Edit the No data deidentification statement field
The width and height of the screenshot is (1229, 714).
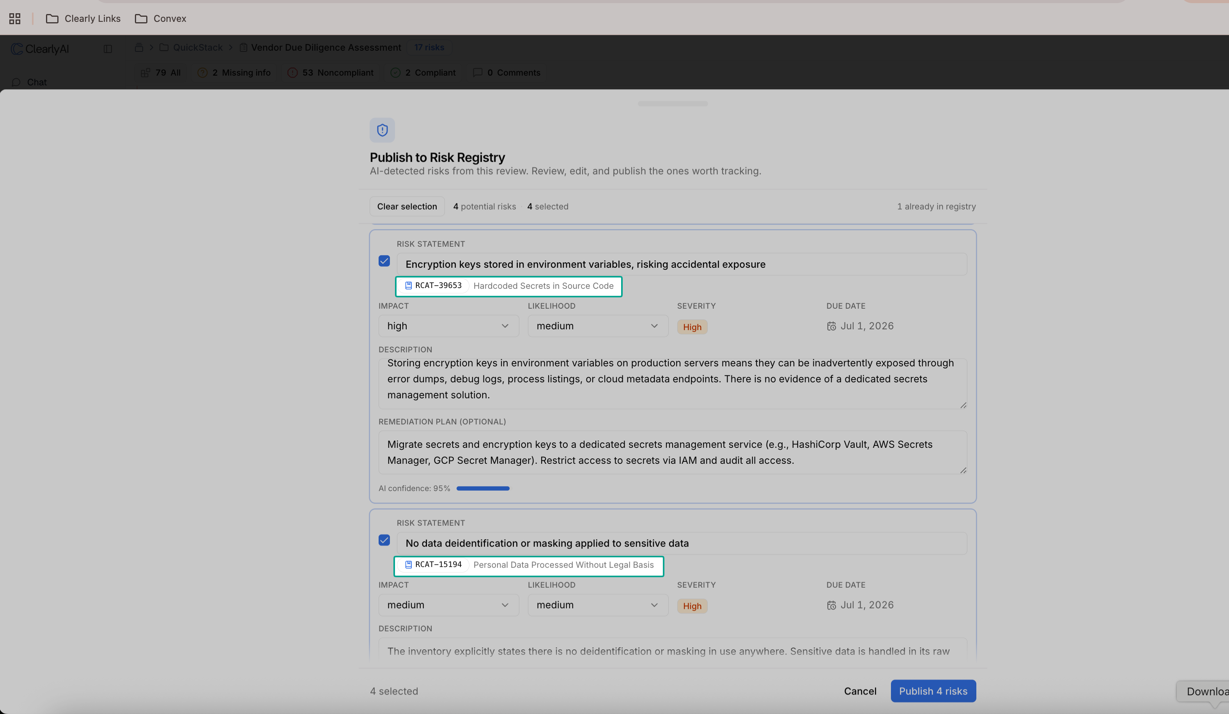pyautogui.click(x=682, y=543)
